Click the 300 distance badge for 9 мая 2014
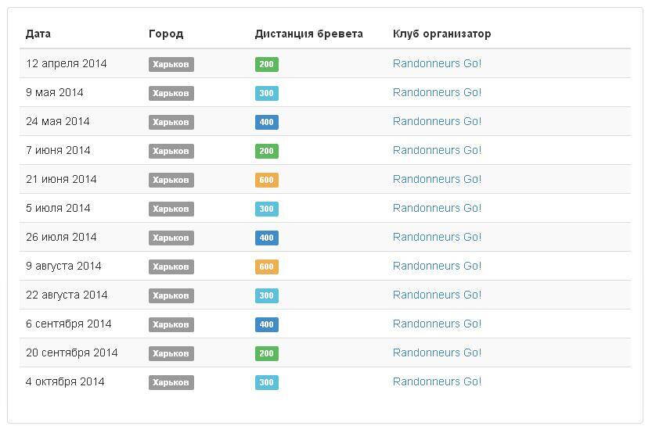Viewport: 652px width, 433px height. (x=266, y=93)
